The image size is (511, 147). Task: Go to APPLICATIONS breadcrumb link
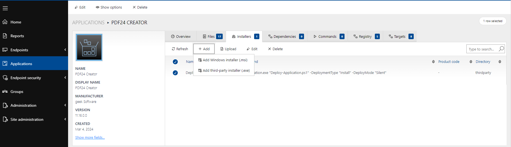[x=88, y=23]
